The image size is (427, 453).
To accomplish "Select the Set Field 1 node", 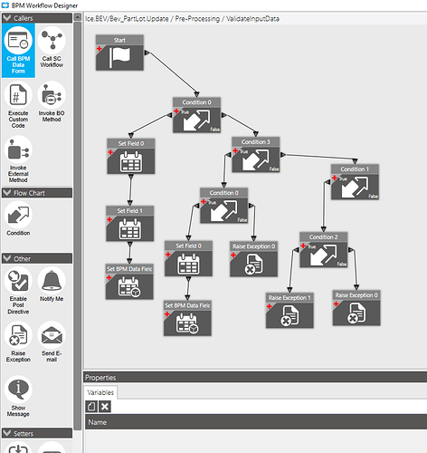I will coord(130,224).
